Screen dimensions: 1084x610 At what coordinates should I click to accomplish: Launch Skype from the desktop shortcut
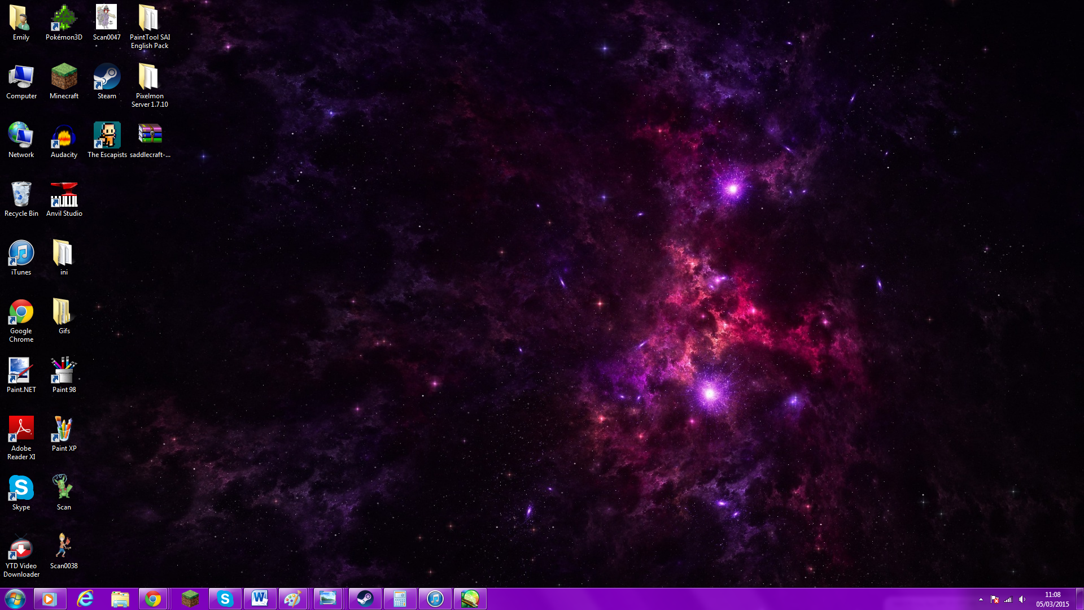pos(21,493)
